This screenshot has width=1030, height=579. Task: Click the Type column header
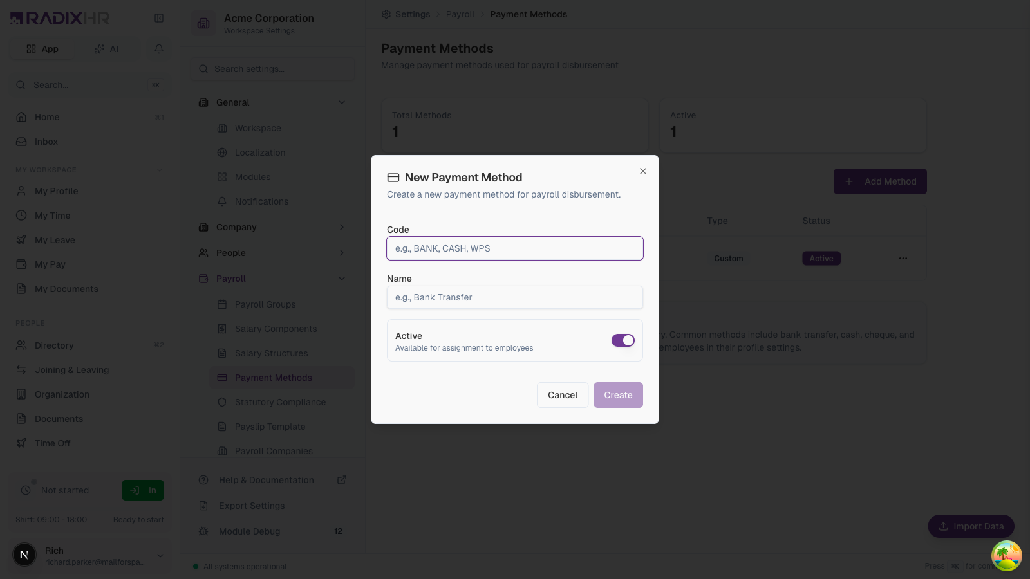(717, 221)
